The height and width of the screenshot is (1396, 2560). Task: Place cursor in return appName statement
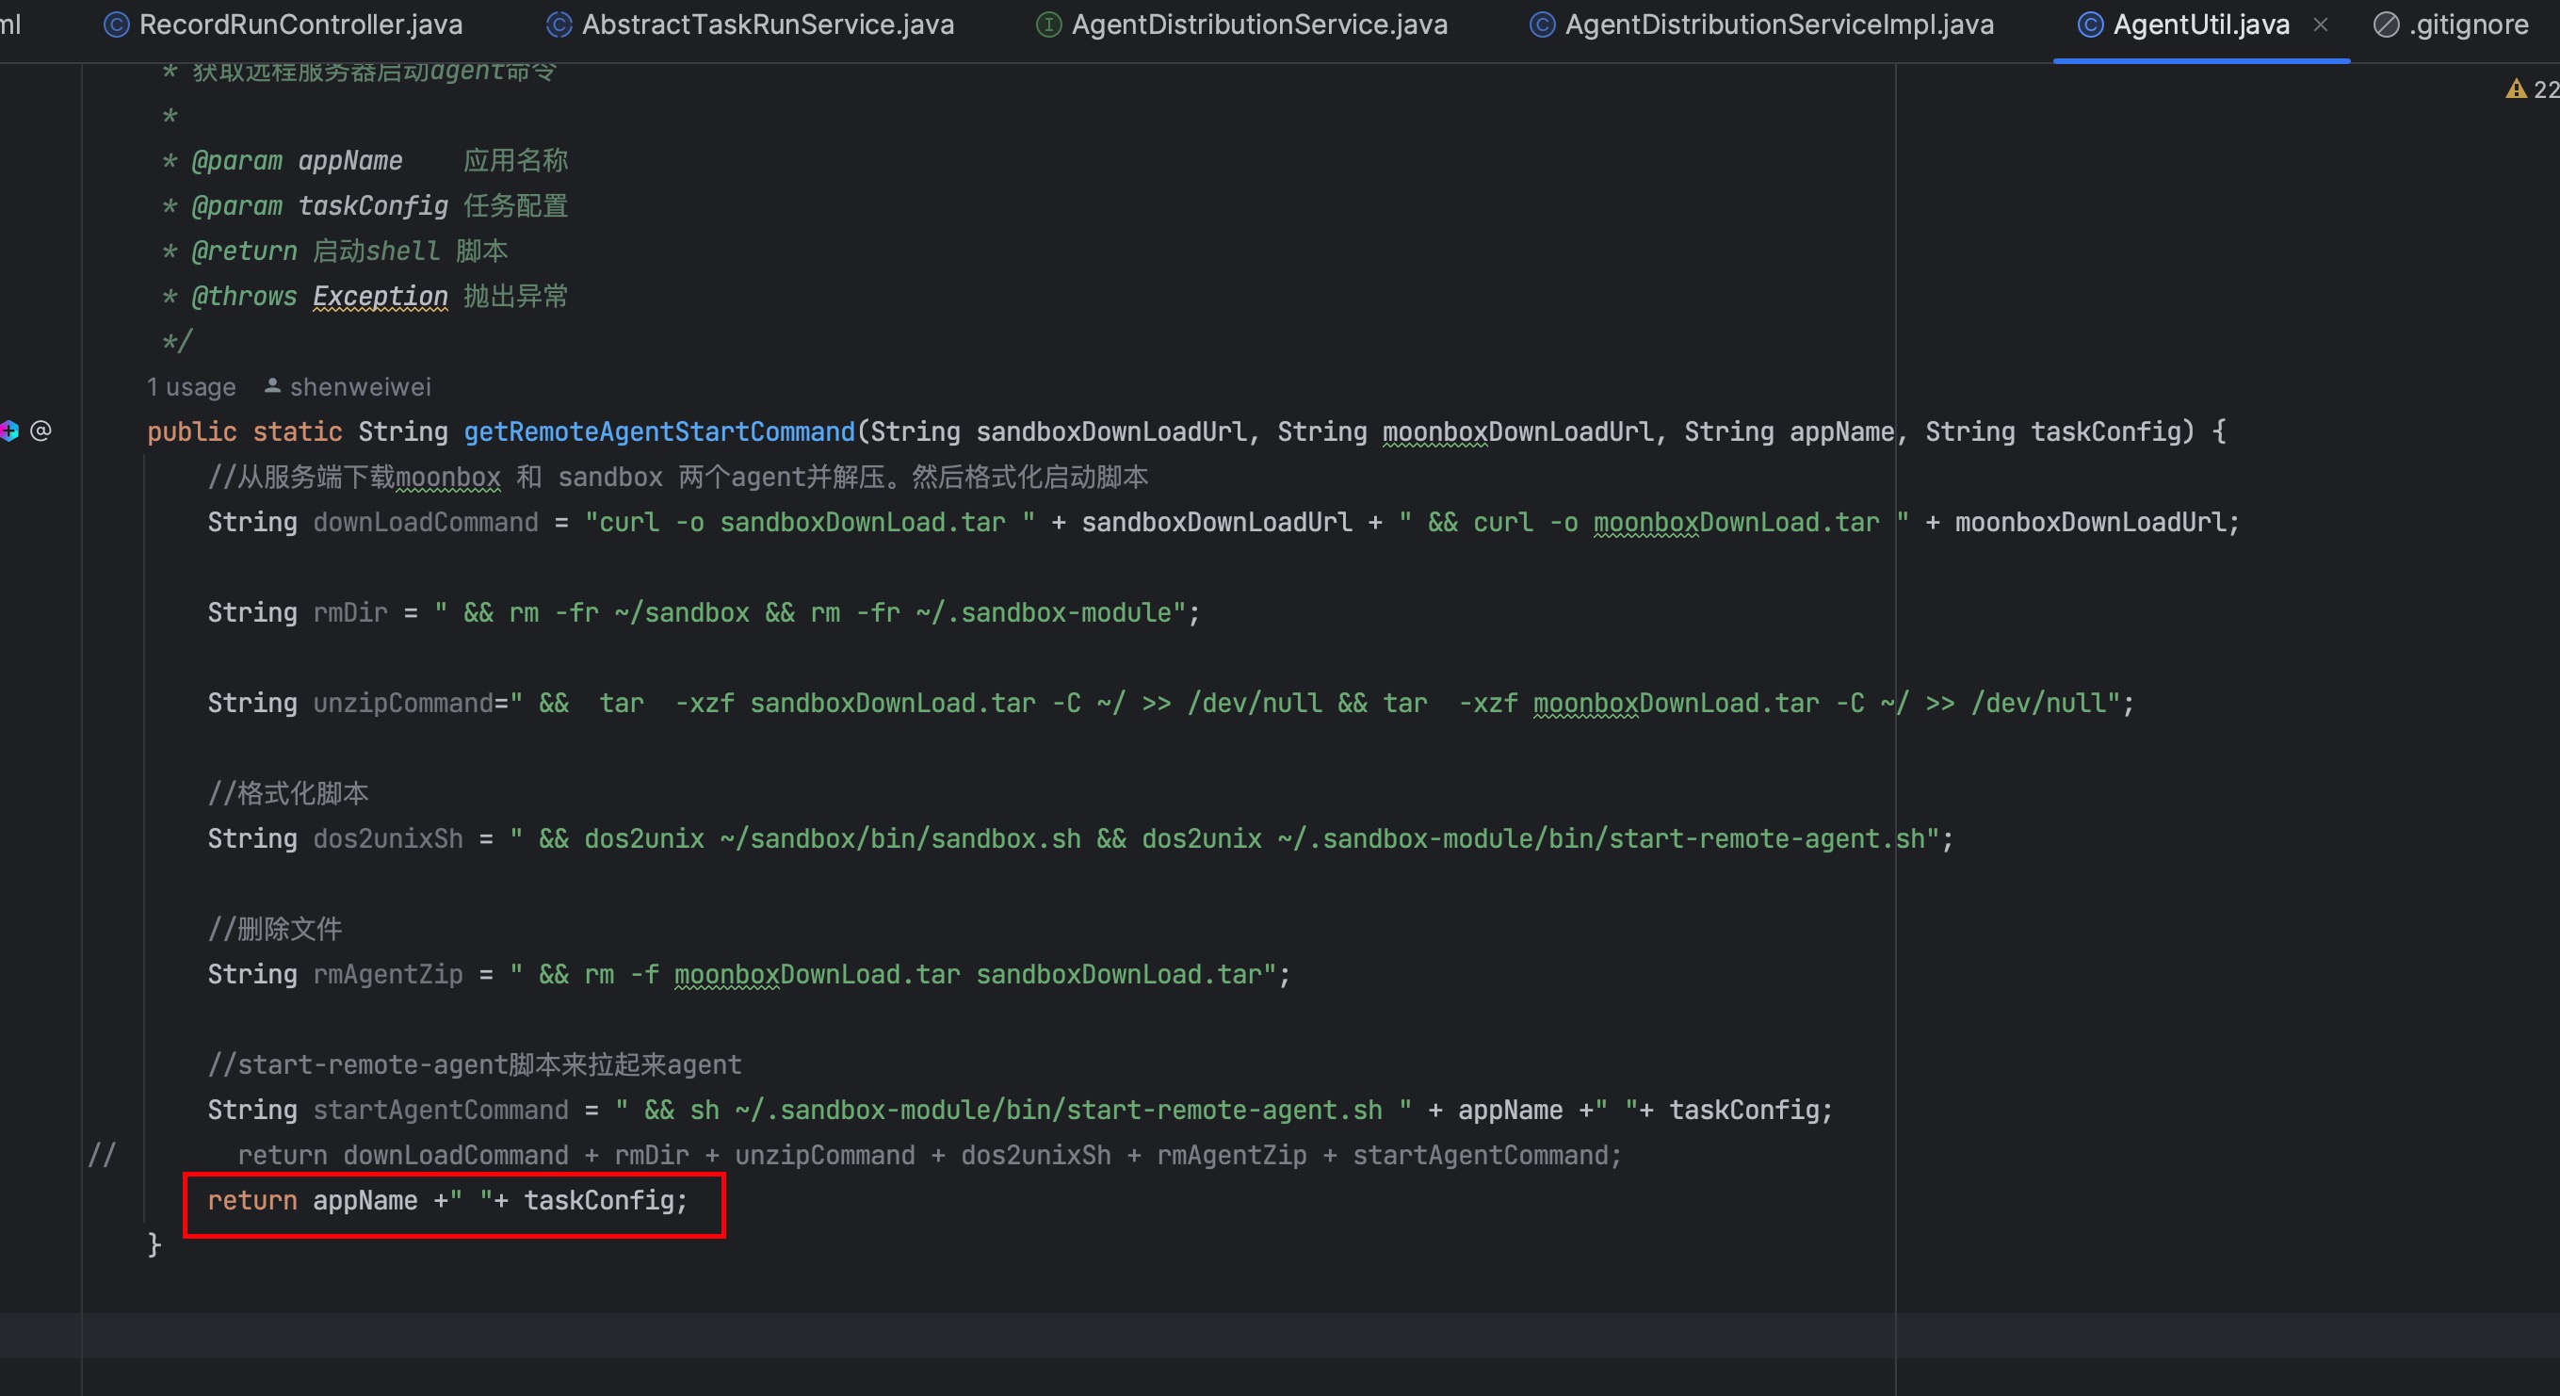tap(447, 1200)
